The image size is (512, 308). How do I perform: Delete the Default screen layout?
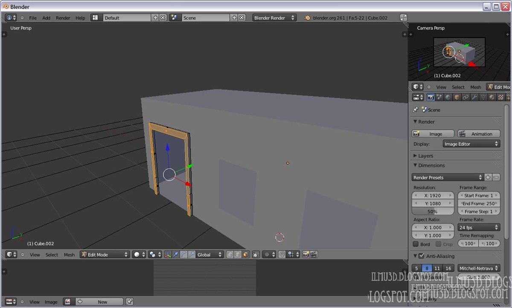(x=163, y=18)
